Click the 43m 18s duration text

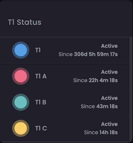point(107,106)
